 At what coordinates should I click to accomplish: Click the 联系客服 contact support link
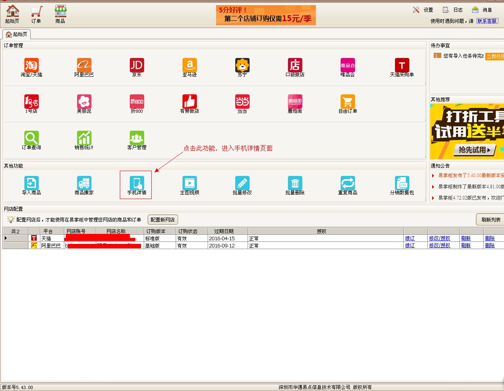tap(487, 21)
